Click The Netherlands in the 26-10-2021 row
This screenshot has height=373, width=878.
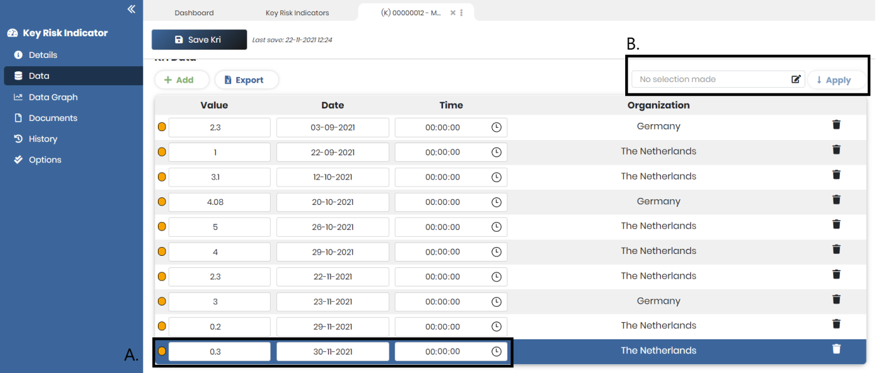pyautogui.click(x=658, y=226)
